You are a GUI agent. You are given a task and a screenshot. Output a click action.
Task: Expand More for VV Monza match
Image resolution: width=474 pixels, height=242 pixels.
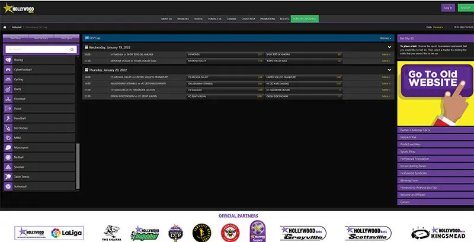pyautogui.click(x=386, y=54)
